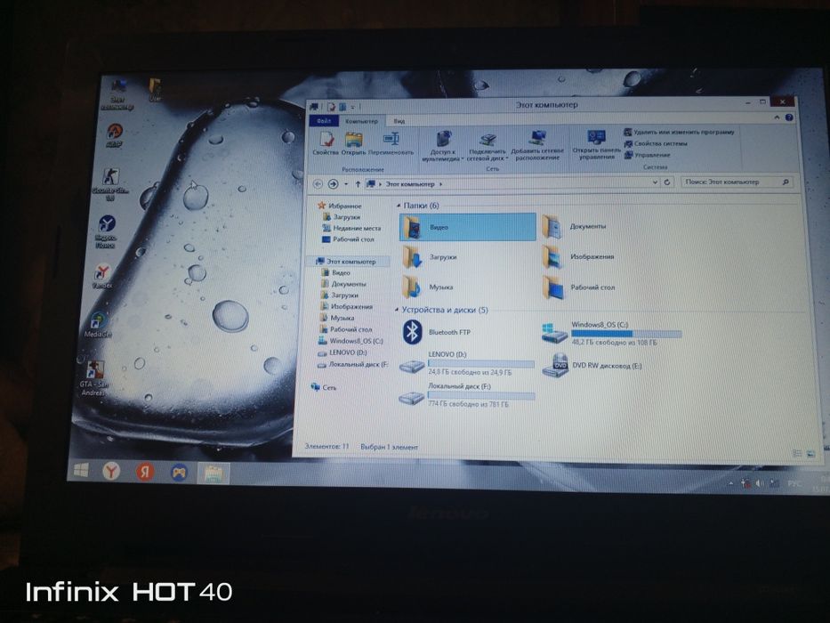This screenshot has height=623, width=830.
Task: Click the Up one level arrow
Action: pos(358,184)
